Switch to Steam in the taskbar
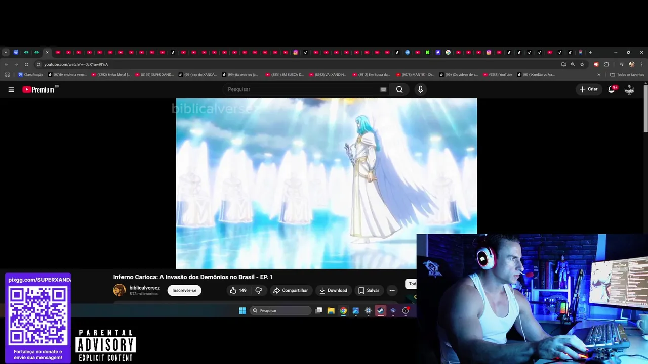 point(380,311)
